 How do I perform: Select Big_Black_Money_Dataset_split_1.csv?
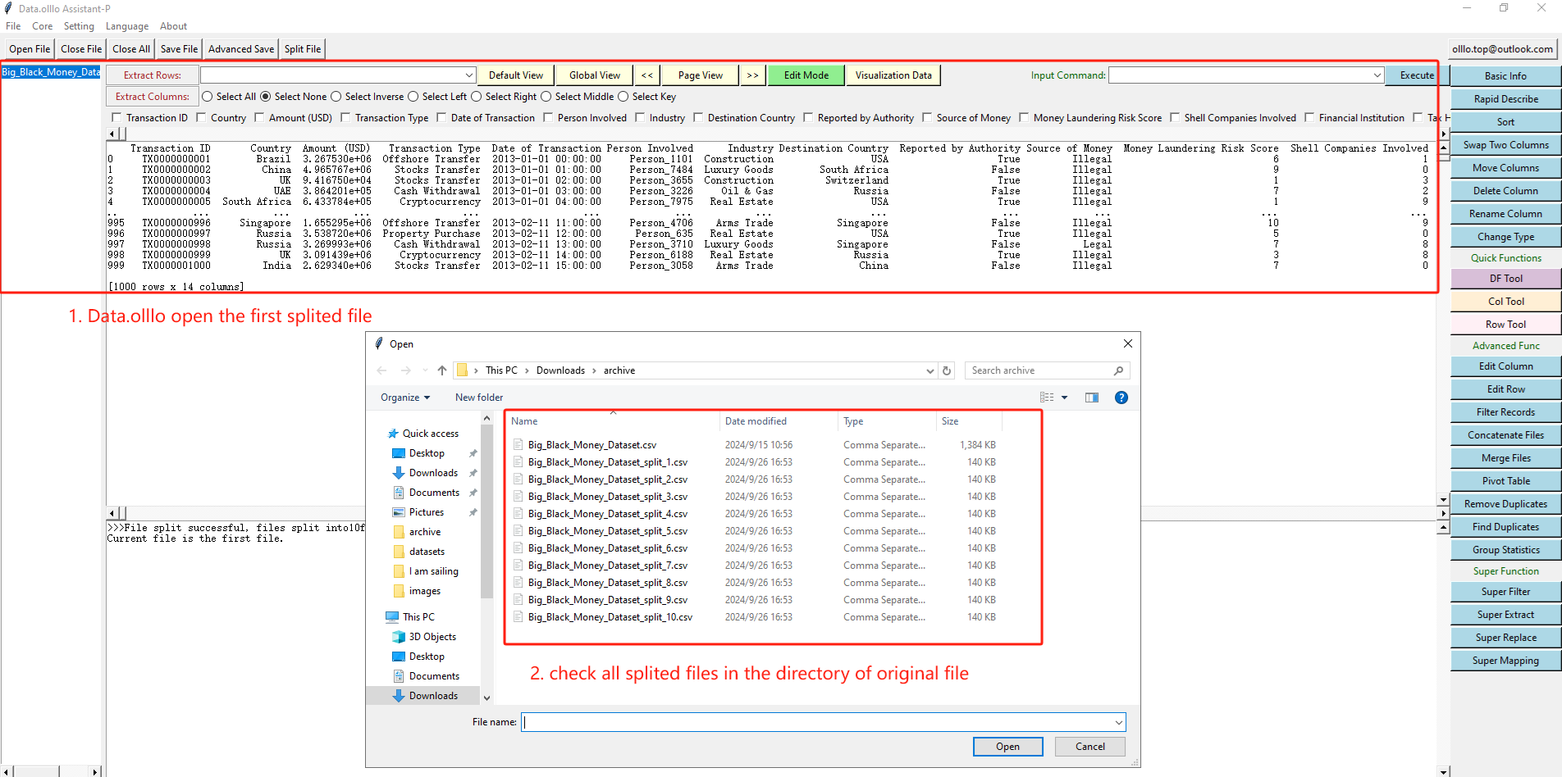pyautogui.click(x=607, y=462)
